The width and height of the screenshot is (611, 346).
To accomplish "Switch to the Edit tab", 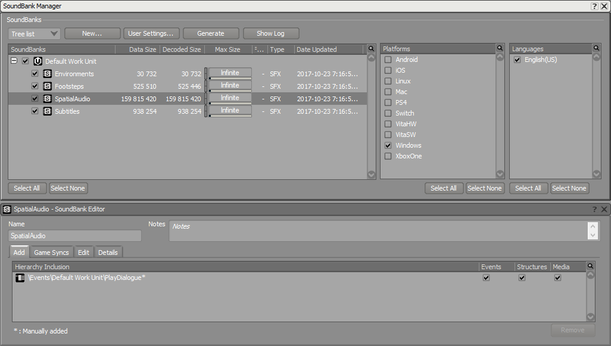I will click(x=83, y=253).
